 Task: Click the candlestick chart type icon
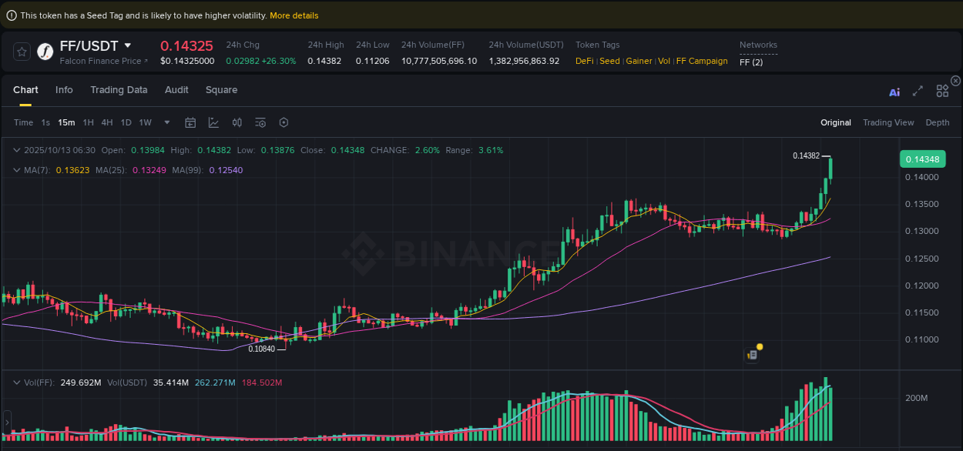pyautogui.click(x=237, y=122)
